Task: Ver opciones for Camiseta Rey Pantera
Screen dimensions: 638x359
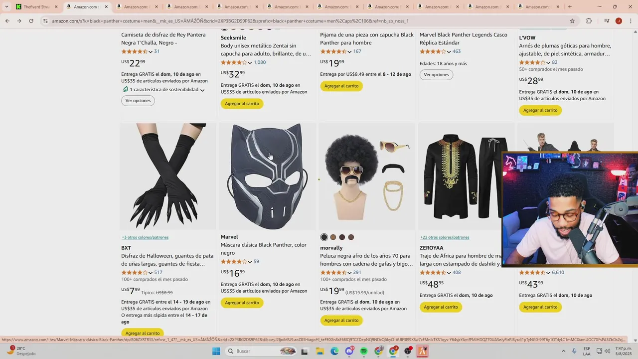Action: [x=138, y=101]
